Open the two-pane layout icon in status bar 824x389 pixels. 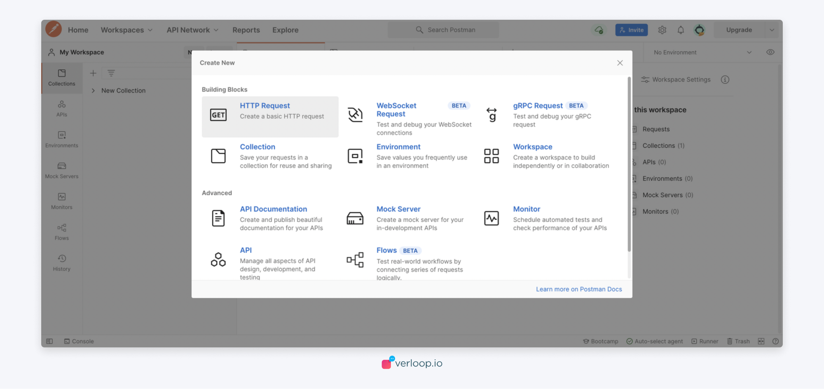point(761,342)
